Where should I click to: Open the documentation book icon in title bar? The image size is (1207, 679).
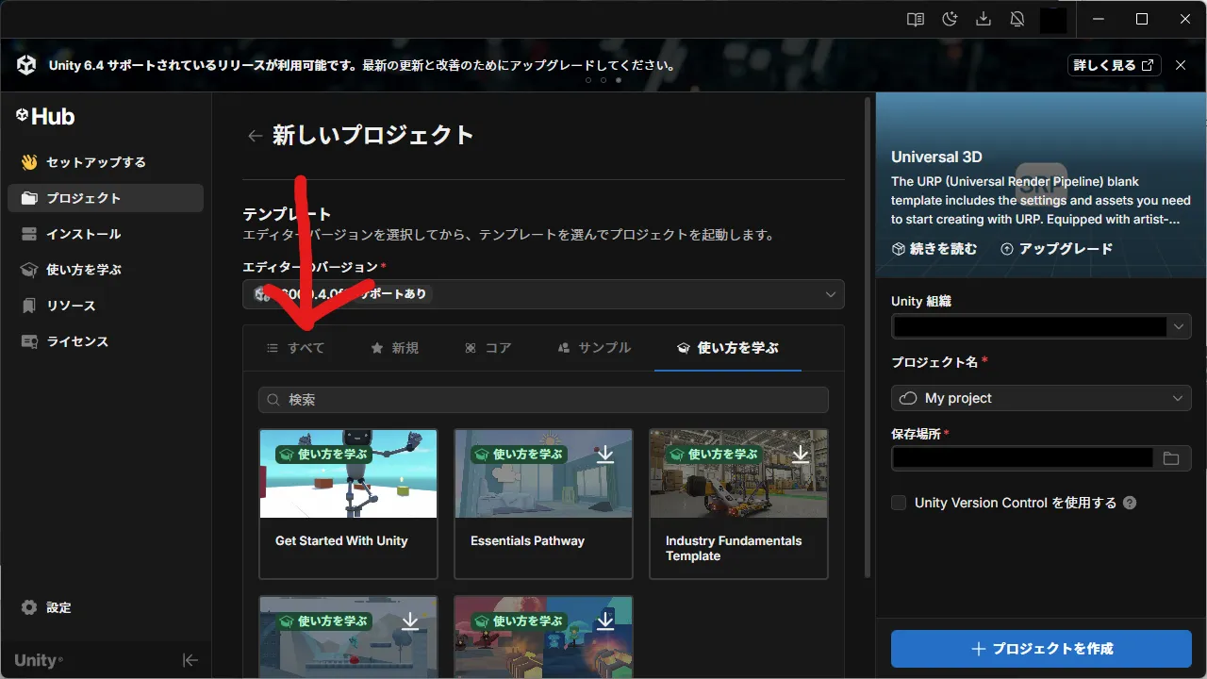click(x=914, y=19)
